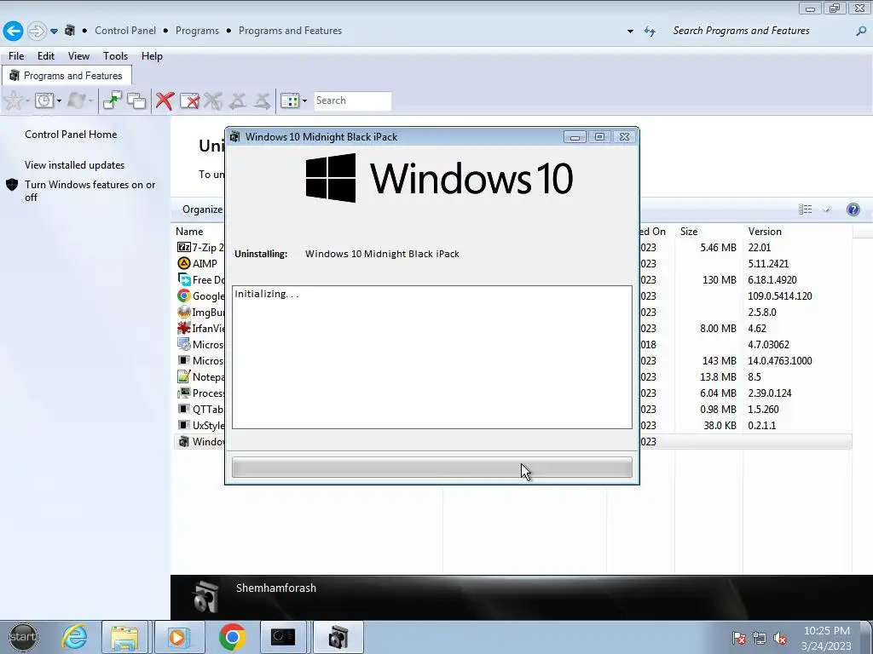Select the Process program icon
The height and width of the screenshot is (654, 873).
184,393
